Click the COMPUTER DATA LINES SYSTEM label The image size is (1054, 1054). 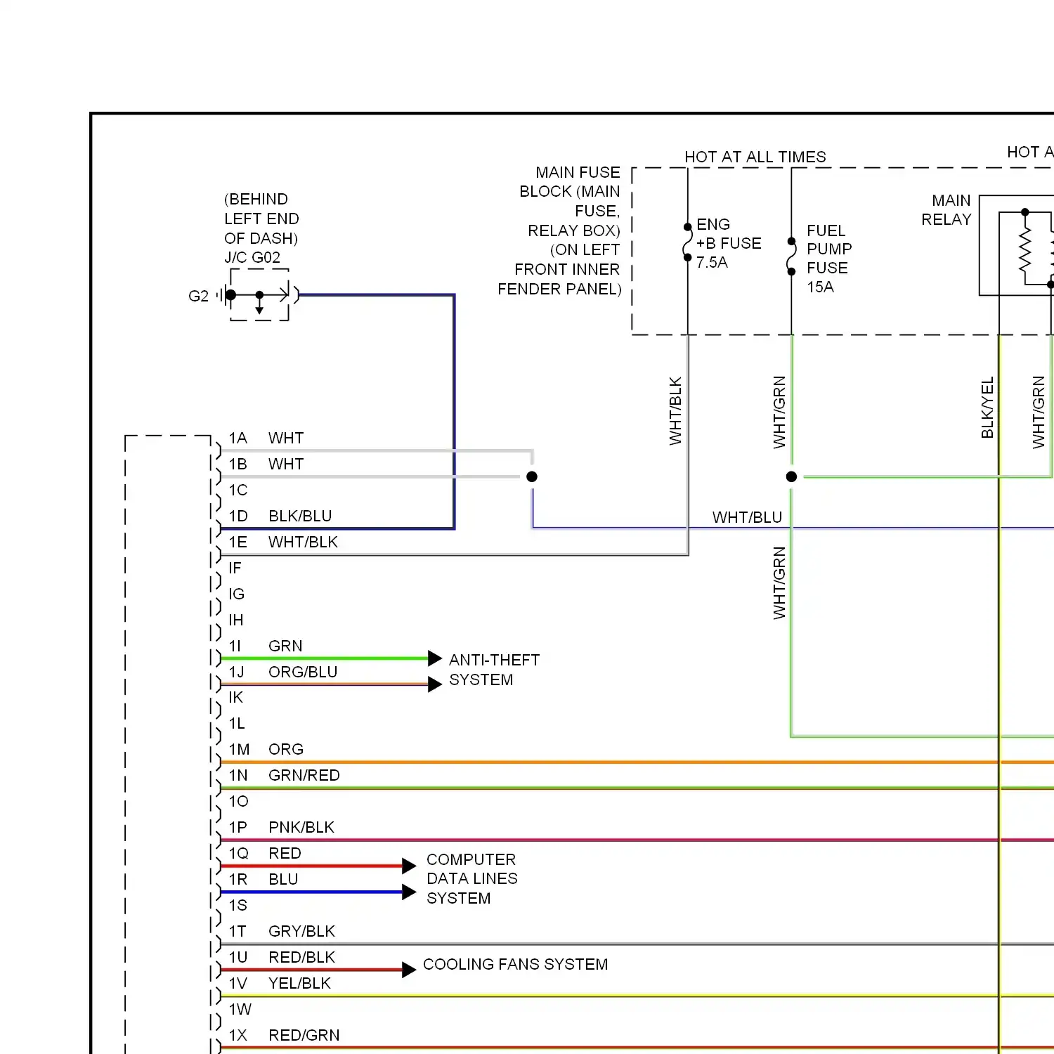[471, 878]
